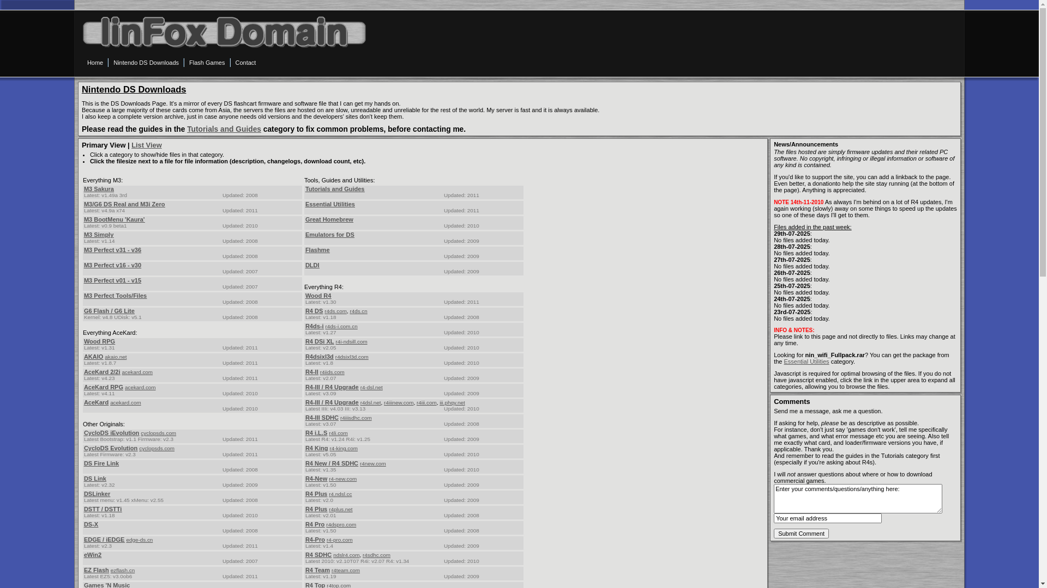
Task: Visit r4team.com link
Action: 346,571
